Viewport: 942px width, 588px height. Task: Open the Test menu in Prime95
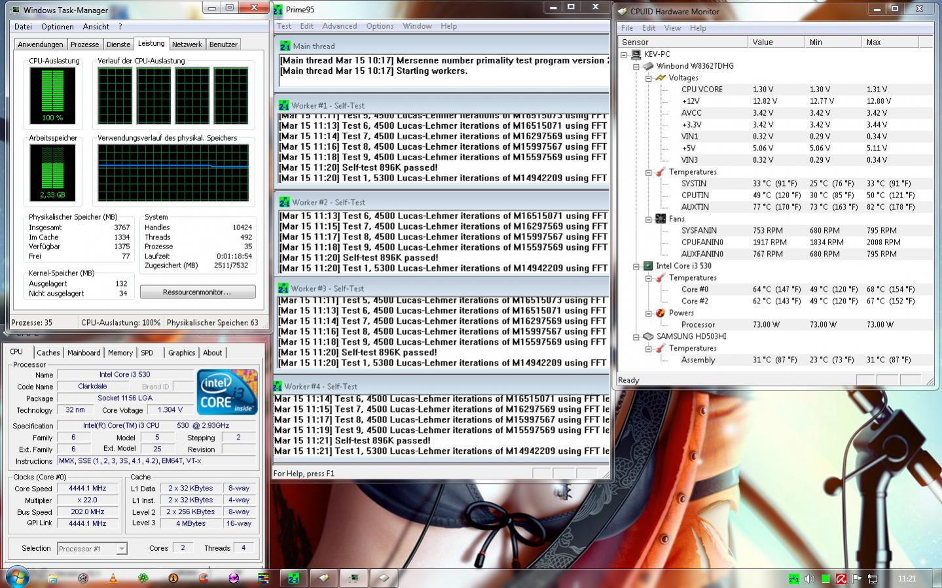tap(284, 26)
